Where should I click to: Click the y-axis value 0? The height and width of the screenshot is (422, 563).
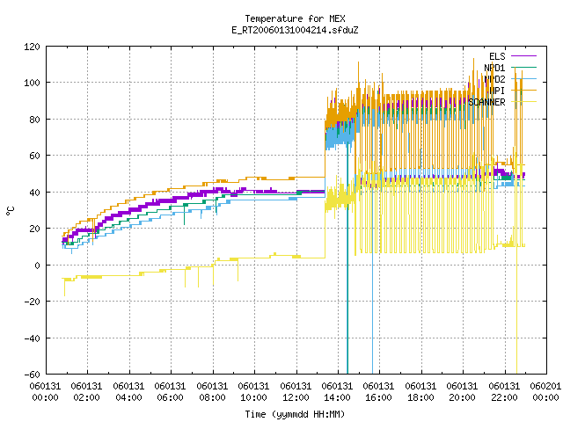click(37, 266)
